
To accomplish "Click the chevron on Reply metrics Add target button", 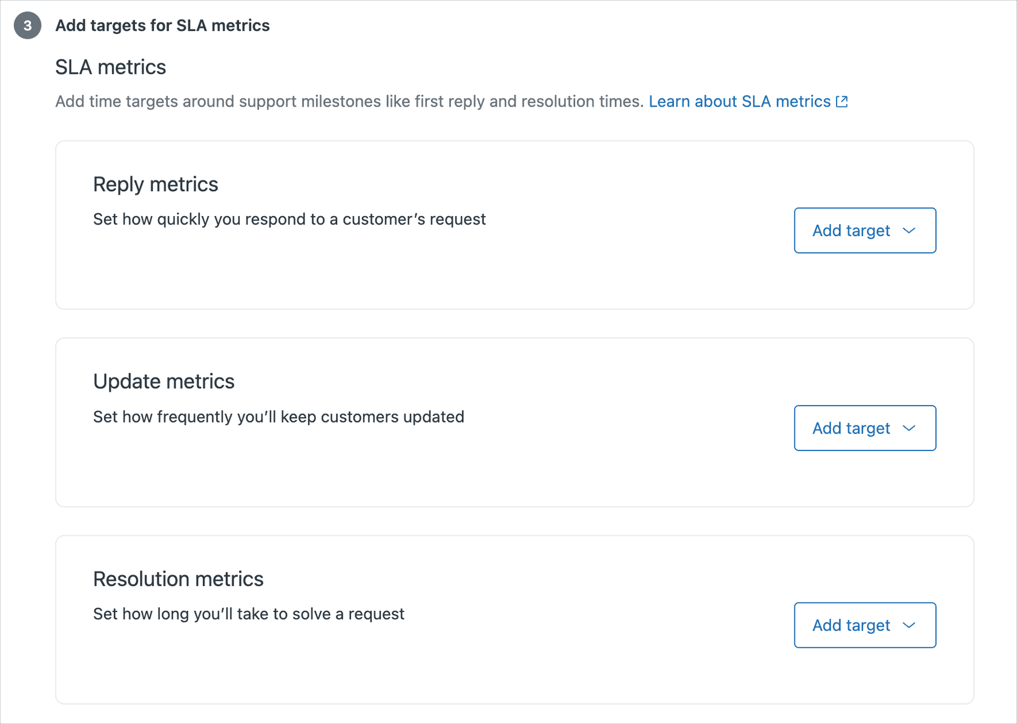I will tap(909, 231).
